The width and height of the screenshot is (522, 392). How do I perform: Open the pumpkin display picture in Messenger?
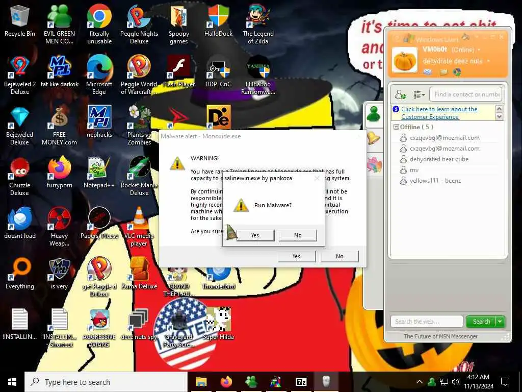(x=404, y=60)
